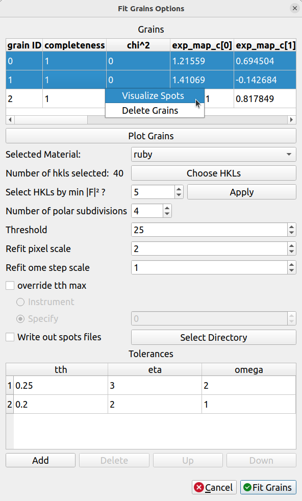Screen dimensions: 302x501
Task: Decrease the Threshold value
Action: pyautogui.click(x=291, y=233)
